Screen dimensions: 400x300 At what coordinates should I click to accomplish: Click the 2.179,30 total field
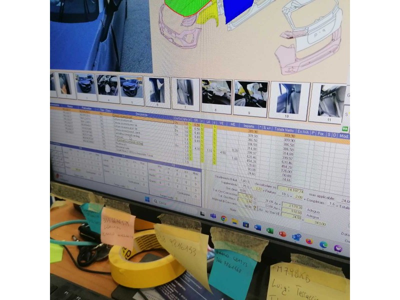pyautogui.click(x=292, y=205)
